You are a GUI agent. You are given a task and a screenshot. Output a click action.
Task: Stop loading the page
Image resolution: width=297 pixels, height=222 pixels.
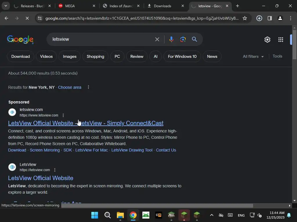coord(27,18)
